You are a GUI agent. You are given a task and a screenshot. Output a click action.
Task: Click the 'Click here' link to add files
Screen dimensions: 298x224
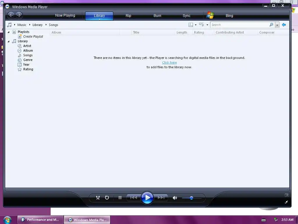coord(169,62)
